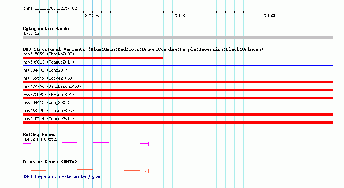This screenshot has height=188, width=344.
Task: Select the RefSeq Genes track title
Action: click(x=39, y=134)
